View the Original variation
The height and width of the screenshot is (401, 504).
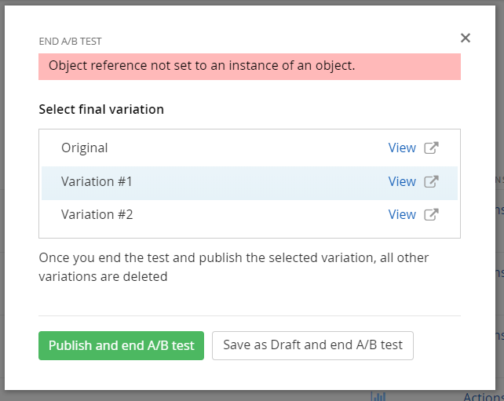point(402,148)
